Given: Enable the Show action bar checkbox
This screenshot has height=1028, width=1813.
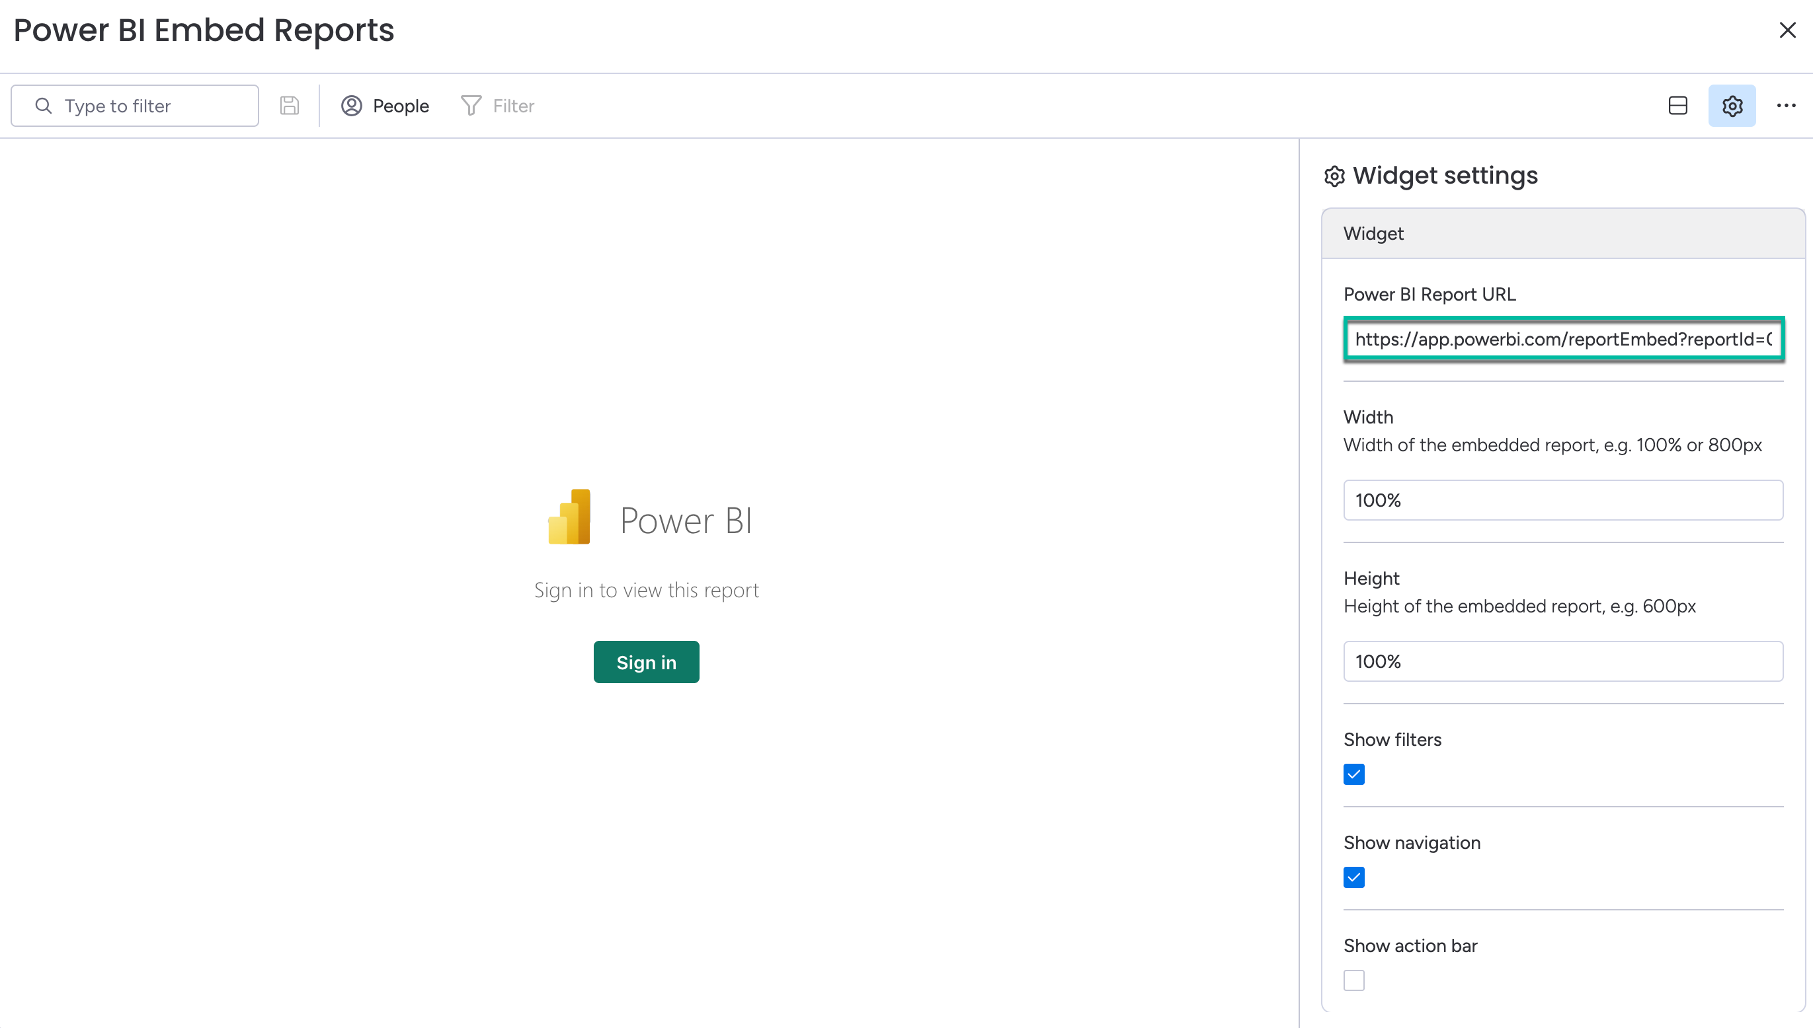Looking at the screenshot, I should [x=1353, y=980].
